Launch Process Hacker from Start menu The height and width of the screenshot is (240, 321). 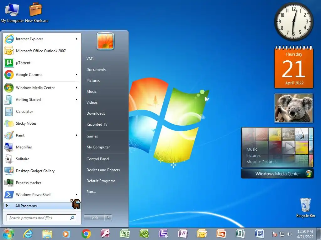(x=42, y=182)
